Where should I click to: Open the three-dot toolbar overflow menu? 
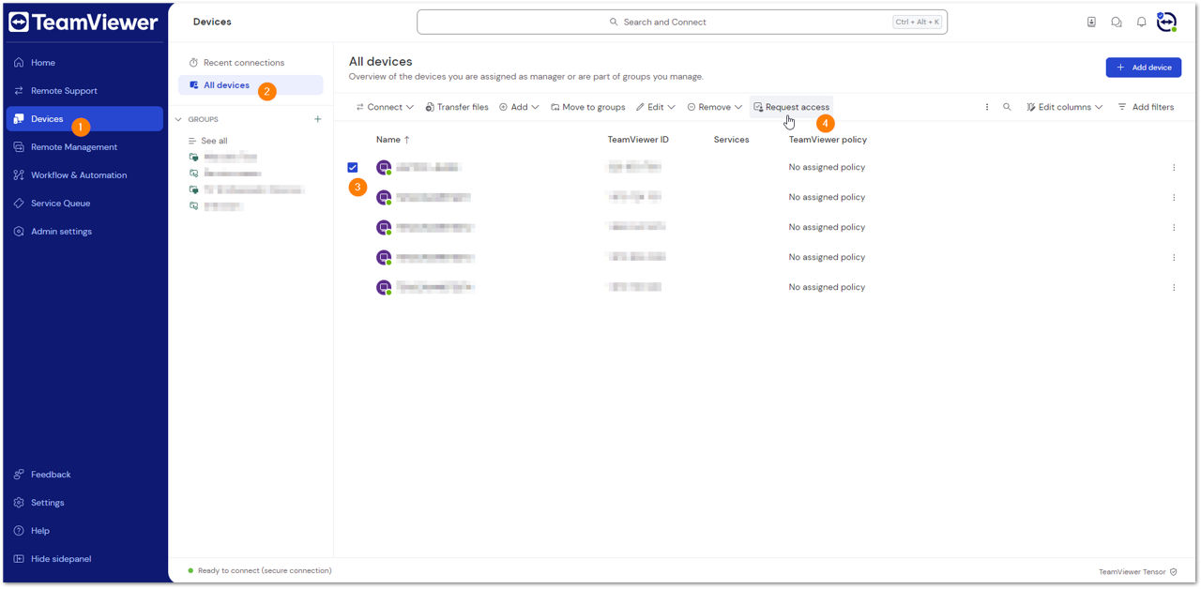[x=987, y=107]
